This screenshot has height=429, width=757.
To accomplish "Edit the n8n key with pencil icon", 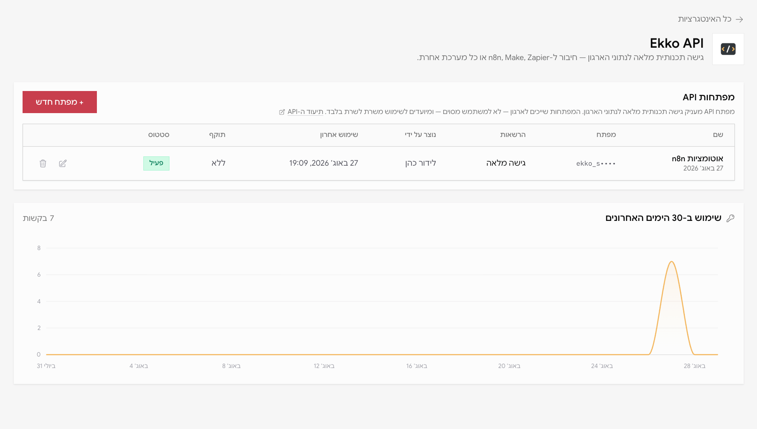I will [63, 163].
